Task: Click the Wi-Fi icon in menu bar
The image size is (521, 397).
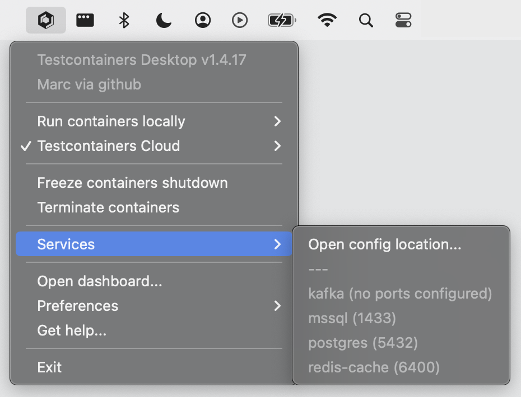Action: (x=327, y=21)
